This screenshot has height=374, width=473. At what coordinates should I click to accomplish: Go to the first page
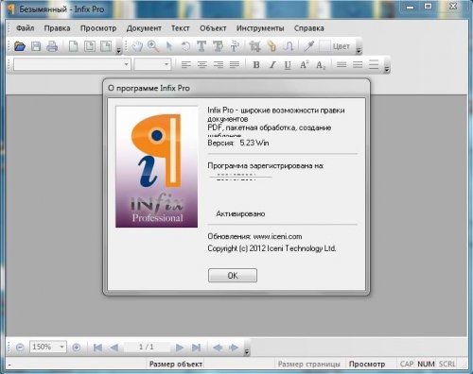(x=97, y=348)
